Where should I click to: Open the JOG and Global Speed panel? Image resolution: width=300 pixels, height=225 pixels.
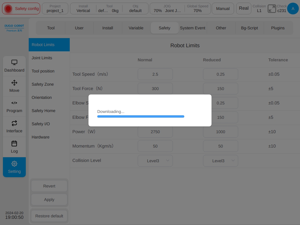pyautogui.click(x=180, y=9)
